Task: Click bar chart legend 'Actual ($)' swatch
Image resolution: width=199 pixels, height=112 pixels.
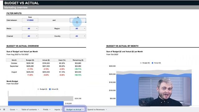Action: coord(50,89)
